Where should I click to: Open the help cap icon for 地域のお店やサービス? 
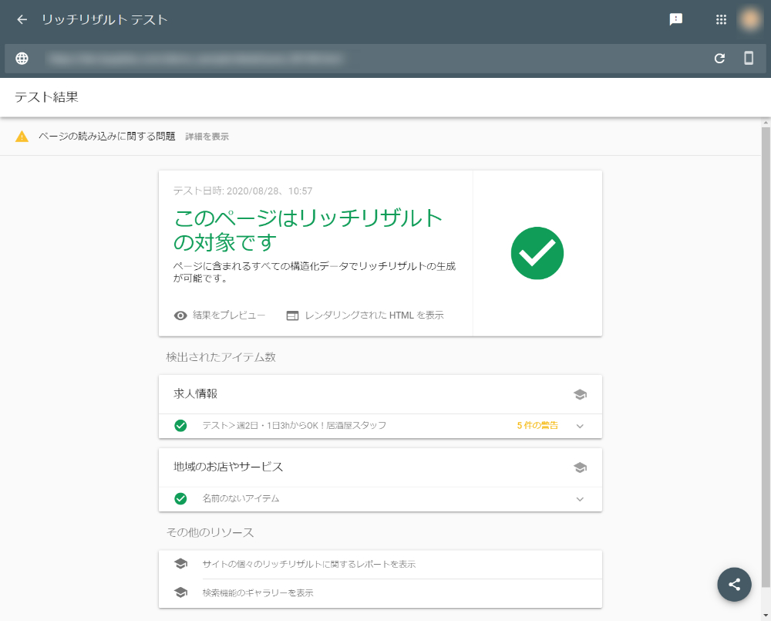tap(581, 467)
